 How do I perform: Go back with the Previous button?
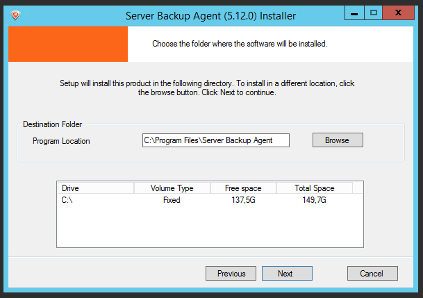[x=231, y=274]
